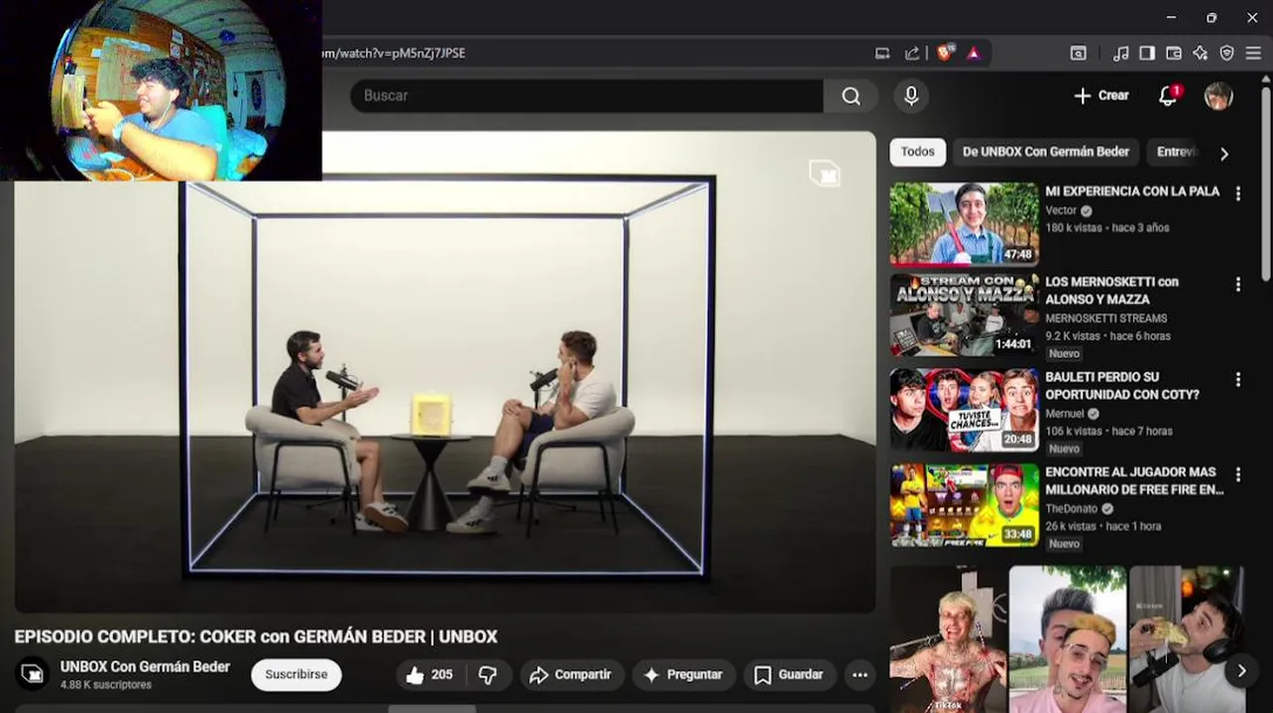Open the browser hamburger menu
The image size is (1273, 713).
[1253, 53]
